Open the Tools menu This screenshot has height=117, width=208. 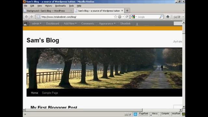71,6
